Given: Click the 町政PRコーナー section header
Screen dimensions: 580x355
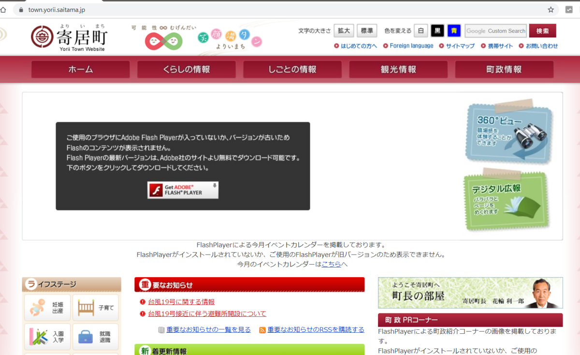Looking at the screenshot, I should pyautogui.click(x=470, y=320).
